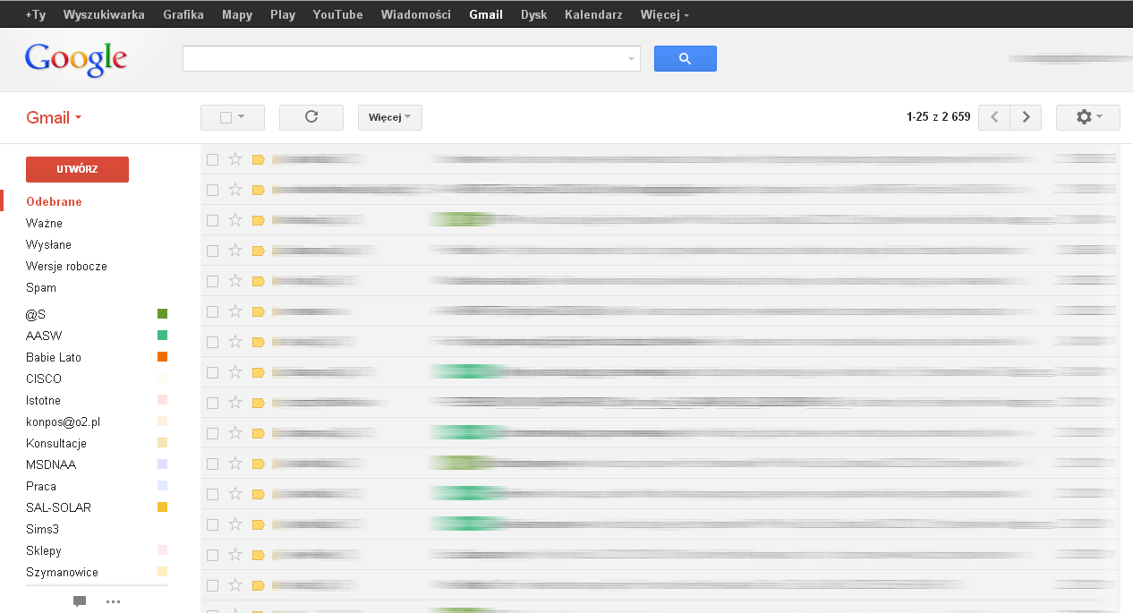Open YouTube from the top bar
This screenshot has width=1133, height=613.
338,14
